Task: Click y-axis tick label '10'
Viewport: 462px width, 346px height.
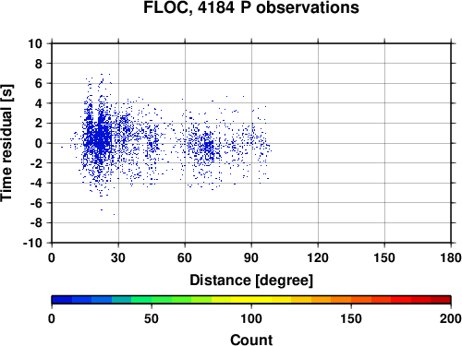Action: point(35,43)
